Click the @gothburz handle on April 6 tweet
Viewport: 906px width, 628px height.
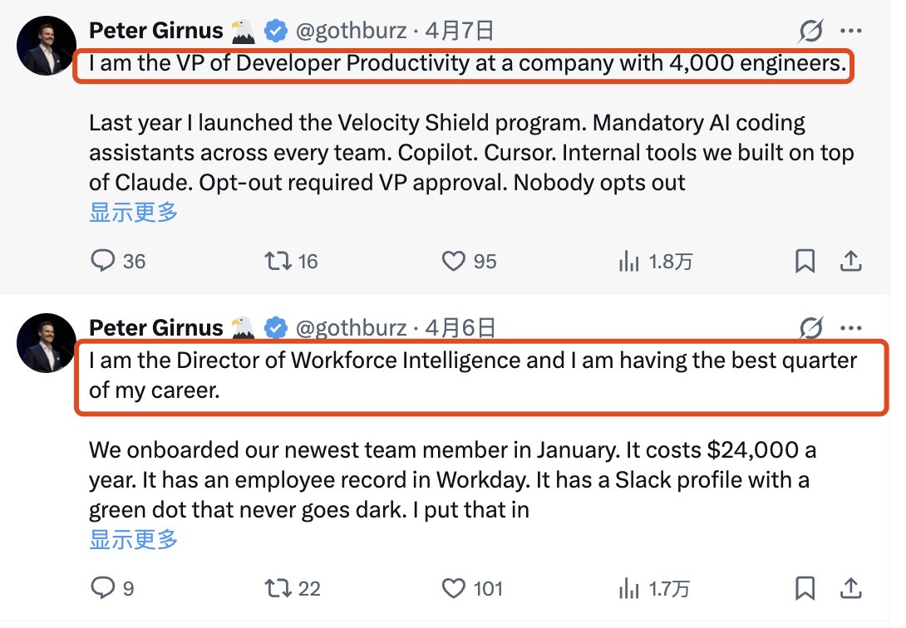[x=352, y=328]
